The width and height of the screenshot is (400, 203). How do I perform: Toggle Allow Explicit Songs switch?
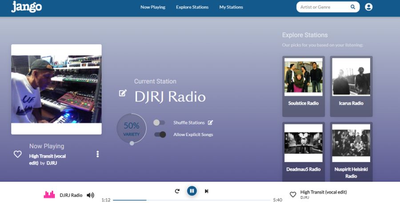(x=160, y=134)
